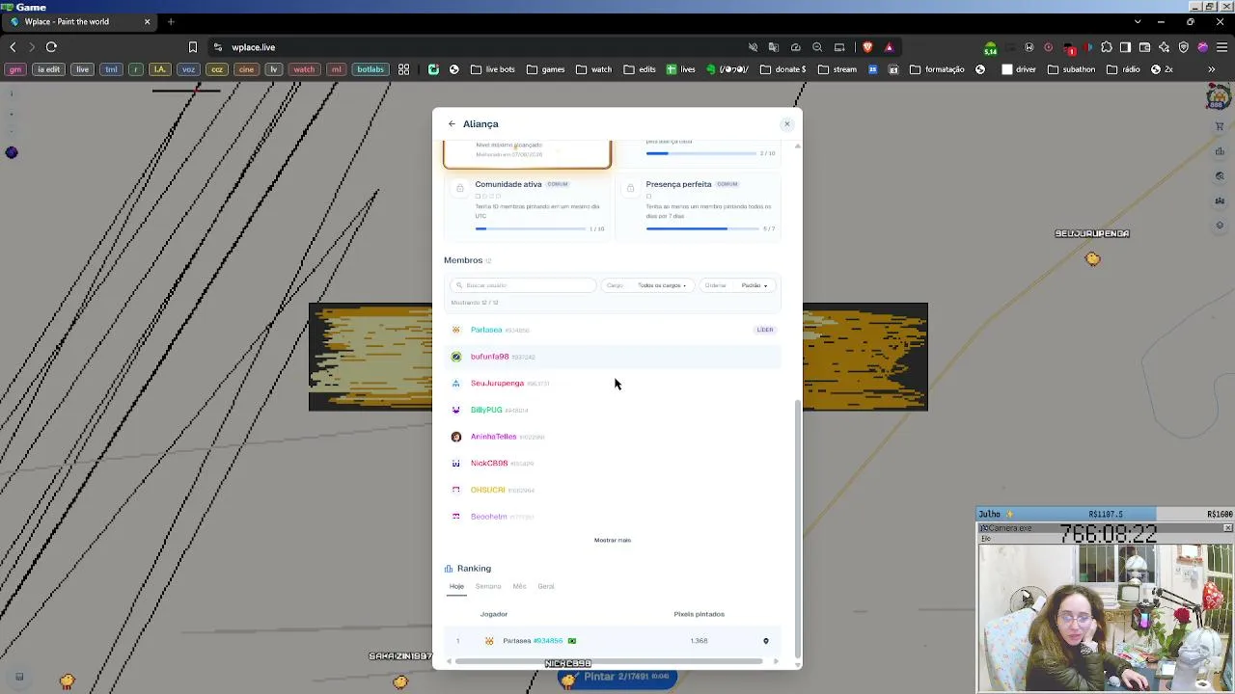This screenshot has height=694, width=1235.
Task: Open the browser main menu
Action: click(x=1221, y=47)
